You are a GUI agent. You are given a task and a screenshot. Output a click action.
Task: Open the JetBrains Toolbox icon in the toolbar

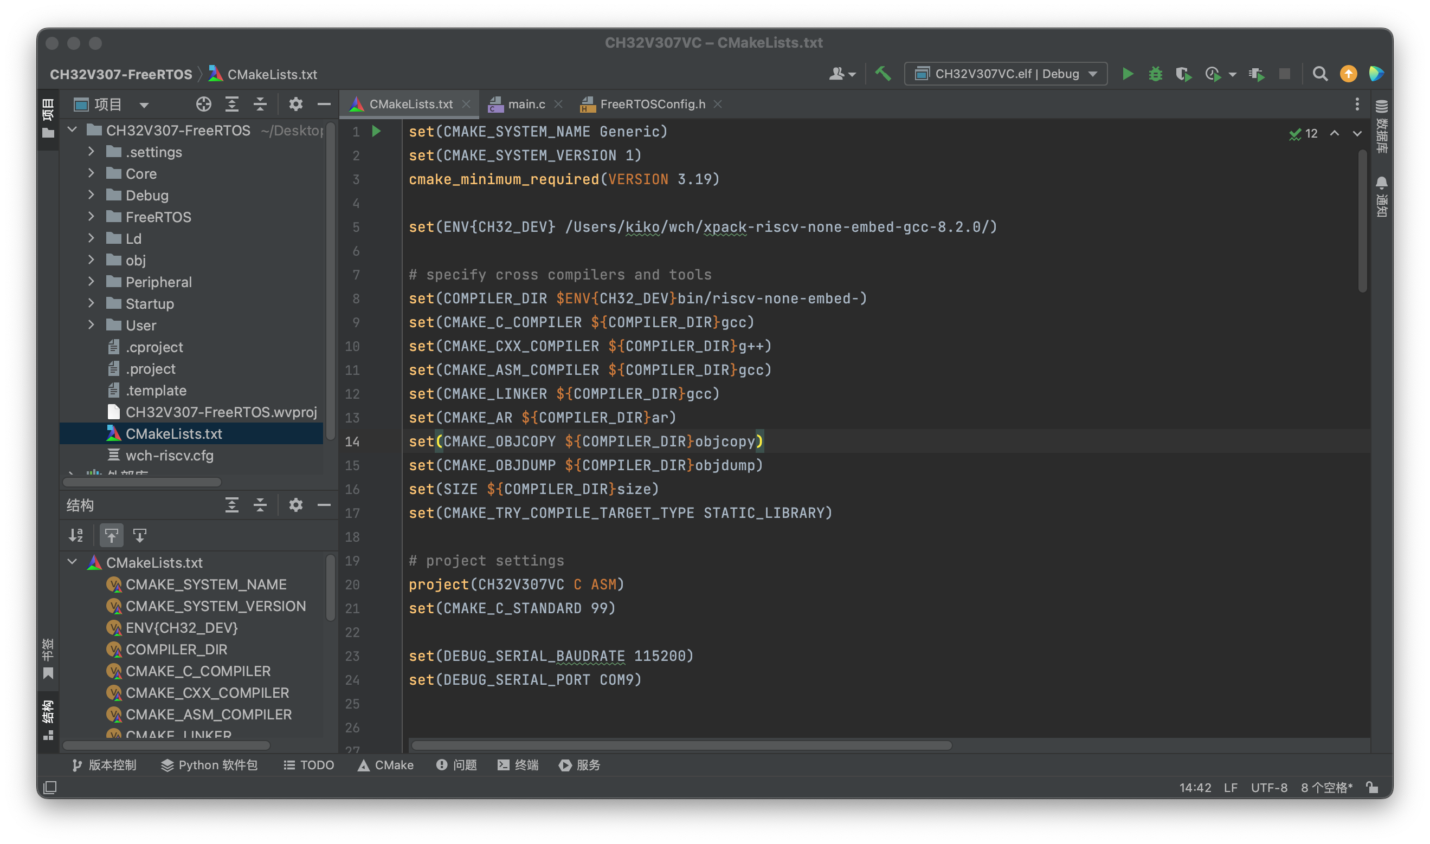(1376, 74)
